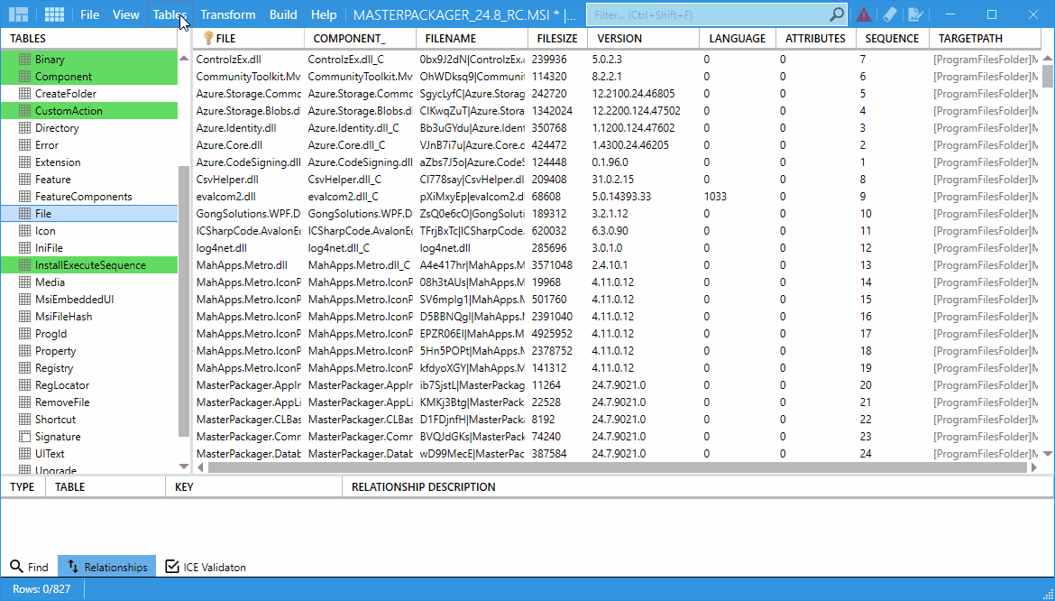1055x601 pixels.
Task: Select the UIText table name
Action: pyautogui.click(x=50, y=454)
